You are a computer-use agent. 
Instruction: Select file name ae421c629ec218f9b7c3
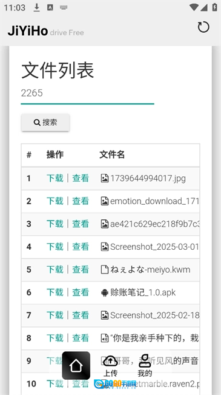tap(155, 224)
